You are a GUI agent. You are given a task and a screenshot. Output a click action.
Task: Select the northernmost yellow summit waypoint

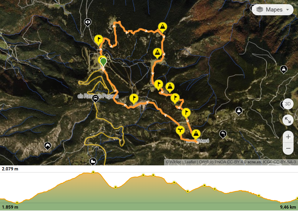(162, 27)
